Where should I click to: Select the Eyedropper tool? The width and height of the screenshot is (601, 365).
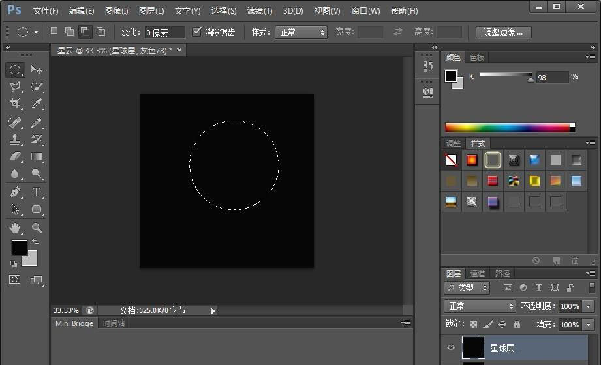(x=37, y=104)
